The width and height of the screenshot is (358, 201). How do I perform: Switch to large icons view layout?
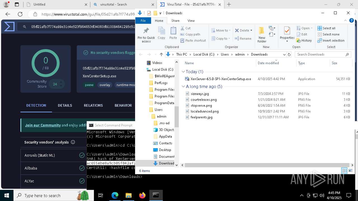pyautogui.click(x=350, y=171)
